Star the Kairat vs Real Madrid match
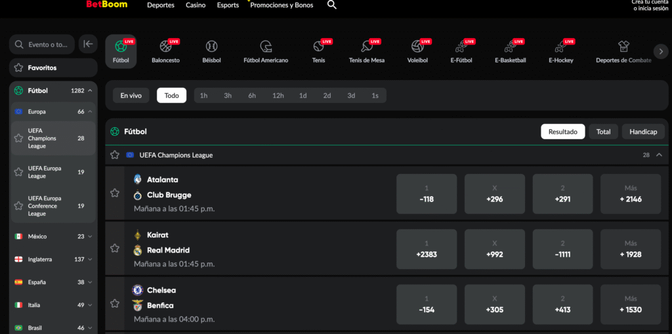 click(x=115, y=248)
